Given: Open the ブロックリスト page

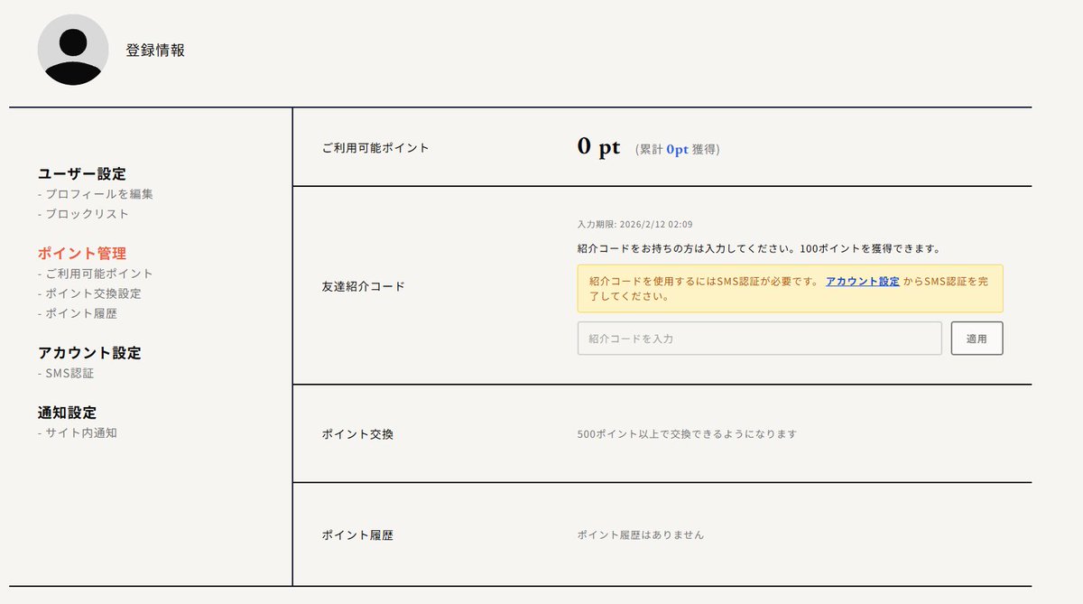Looking at the screenshot, I should click(86, 214).
